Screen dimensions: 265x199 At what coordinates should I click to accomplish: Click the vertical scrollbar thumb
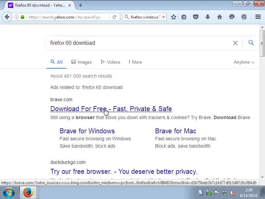coord(262,43)
